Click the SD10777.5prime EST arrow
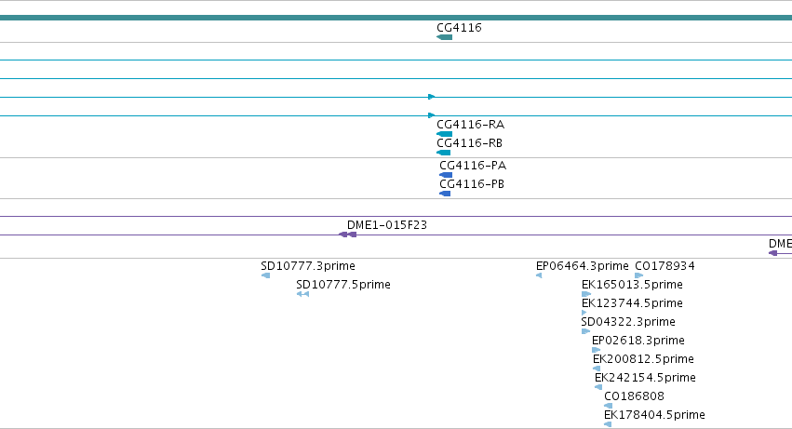The height and width of the screenshot is (429, 792). [x=302, y=294]
